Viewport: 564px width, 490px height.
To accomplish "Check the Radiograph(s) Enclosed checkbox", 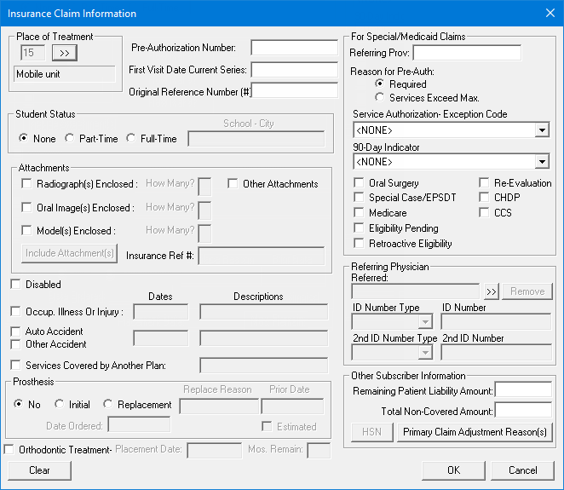I will pos(27,184).
